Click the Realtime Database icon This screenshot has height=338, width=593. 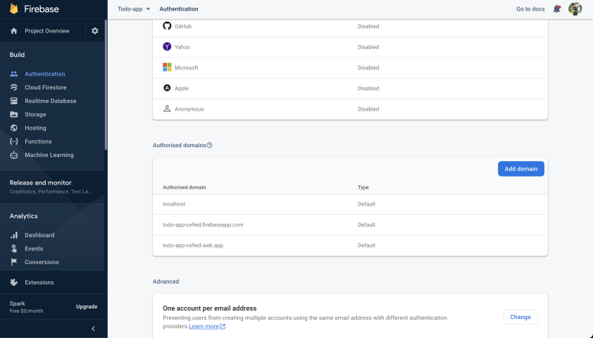click(x=14, y=101)
